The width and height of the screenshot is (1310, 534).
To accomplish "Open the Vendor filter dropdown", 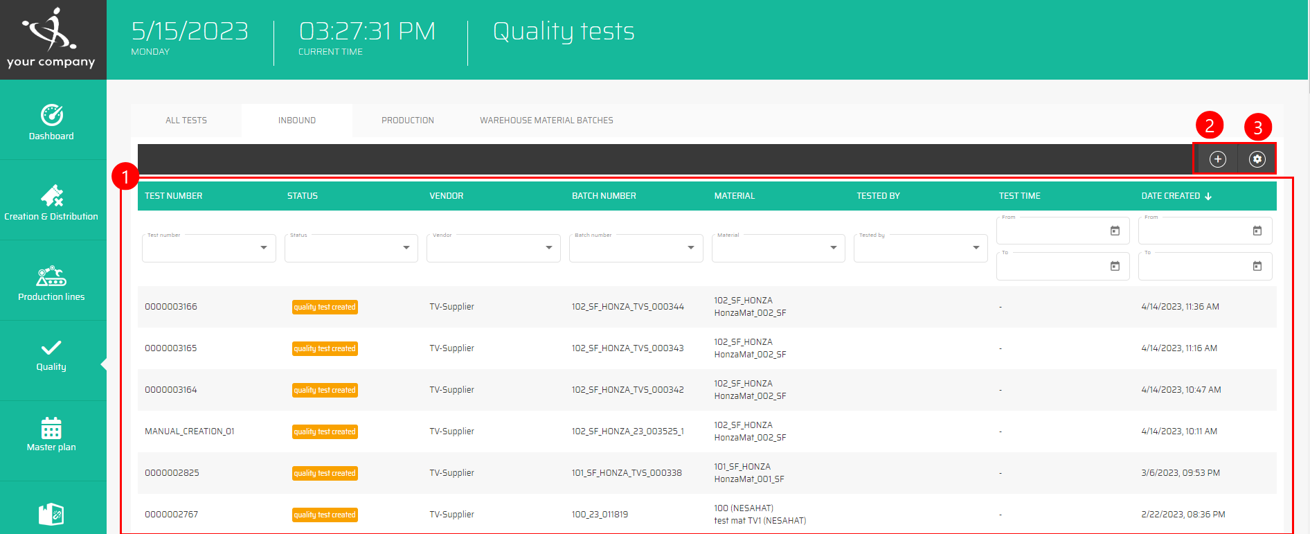I will click(548, 248).
